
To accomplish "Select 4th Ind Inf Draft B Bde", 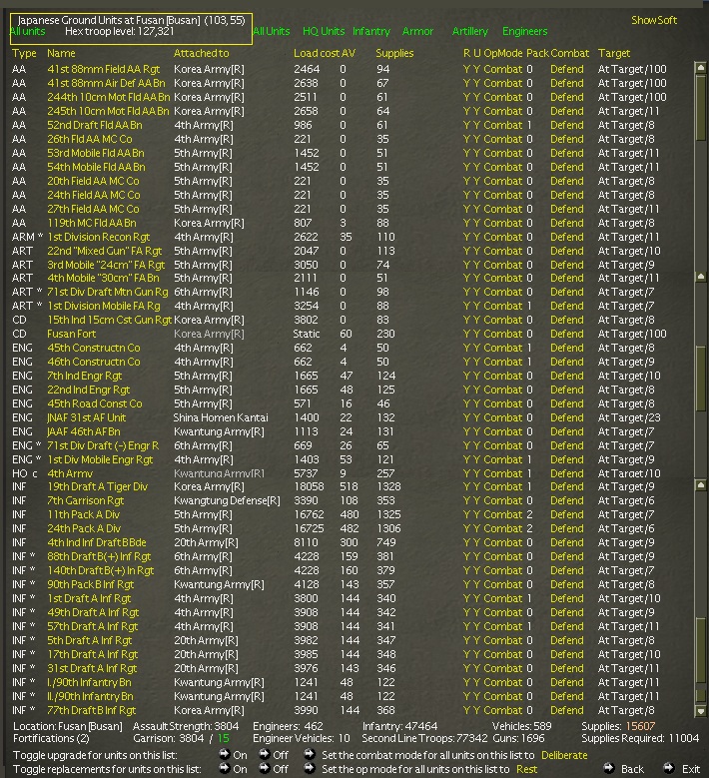I will point(96,542).
